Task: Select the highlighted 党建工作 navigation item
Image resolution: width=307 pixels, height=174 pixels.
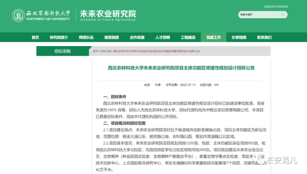Action: pyautogui.click(x=214, y=37)
